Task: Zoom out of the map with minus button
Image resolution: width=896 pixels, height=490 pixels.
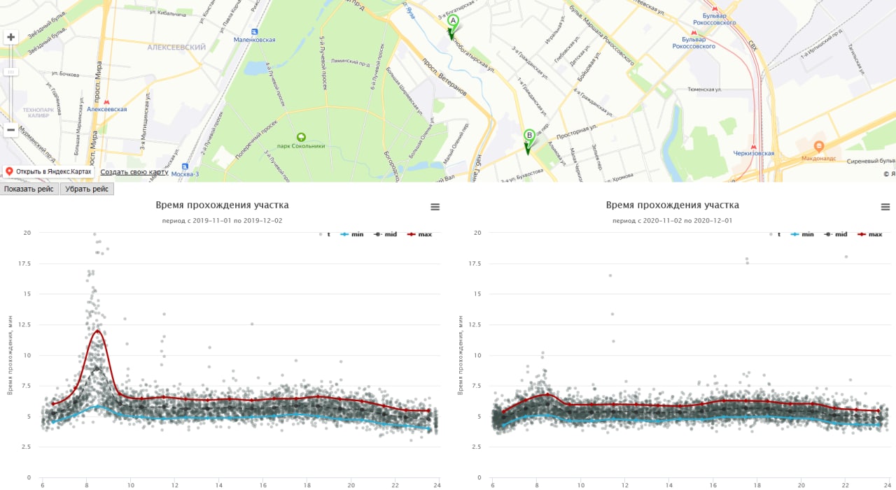Action: pyautogui.click(x=10, y=130)
